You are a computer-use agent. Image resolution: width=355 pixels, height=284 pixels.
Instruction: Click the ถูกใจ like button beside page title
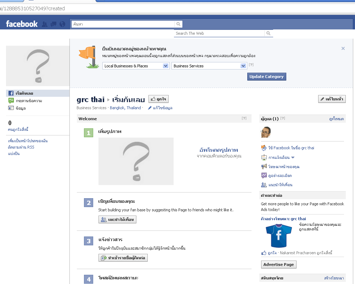pos(158,99)
